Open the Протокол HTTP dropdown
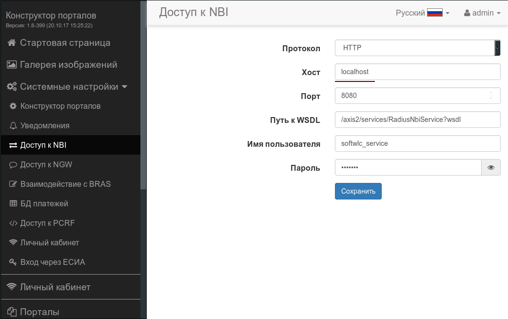Viewport: 508px width, 319px height. pos(417,48)
